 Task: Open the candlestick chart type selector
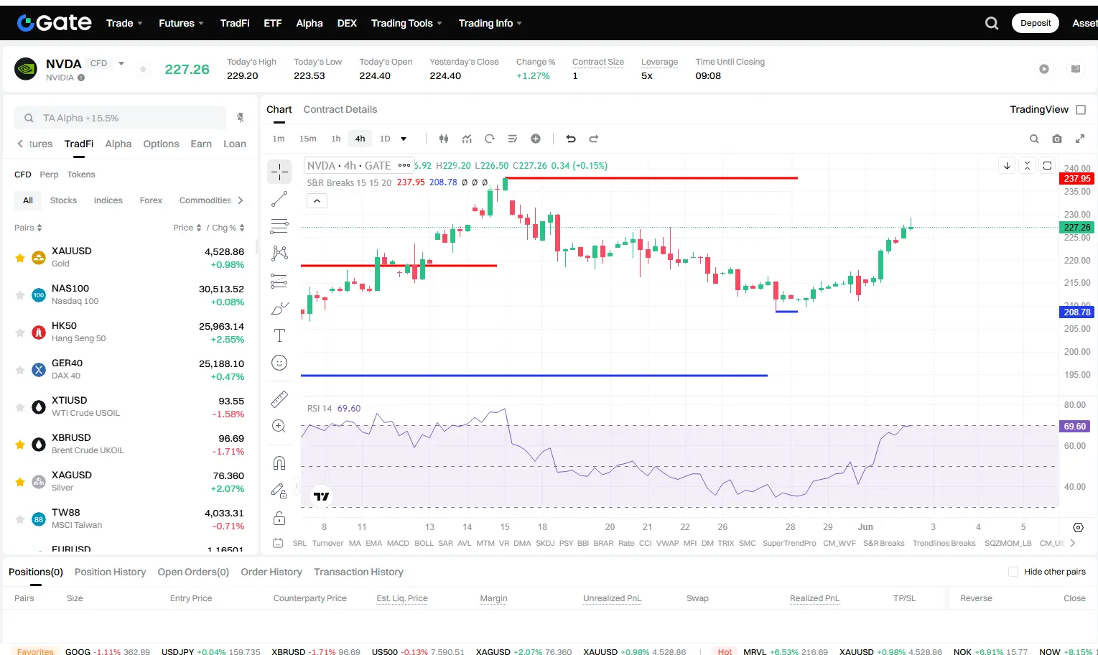(444, 139)
